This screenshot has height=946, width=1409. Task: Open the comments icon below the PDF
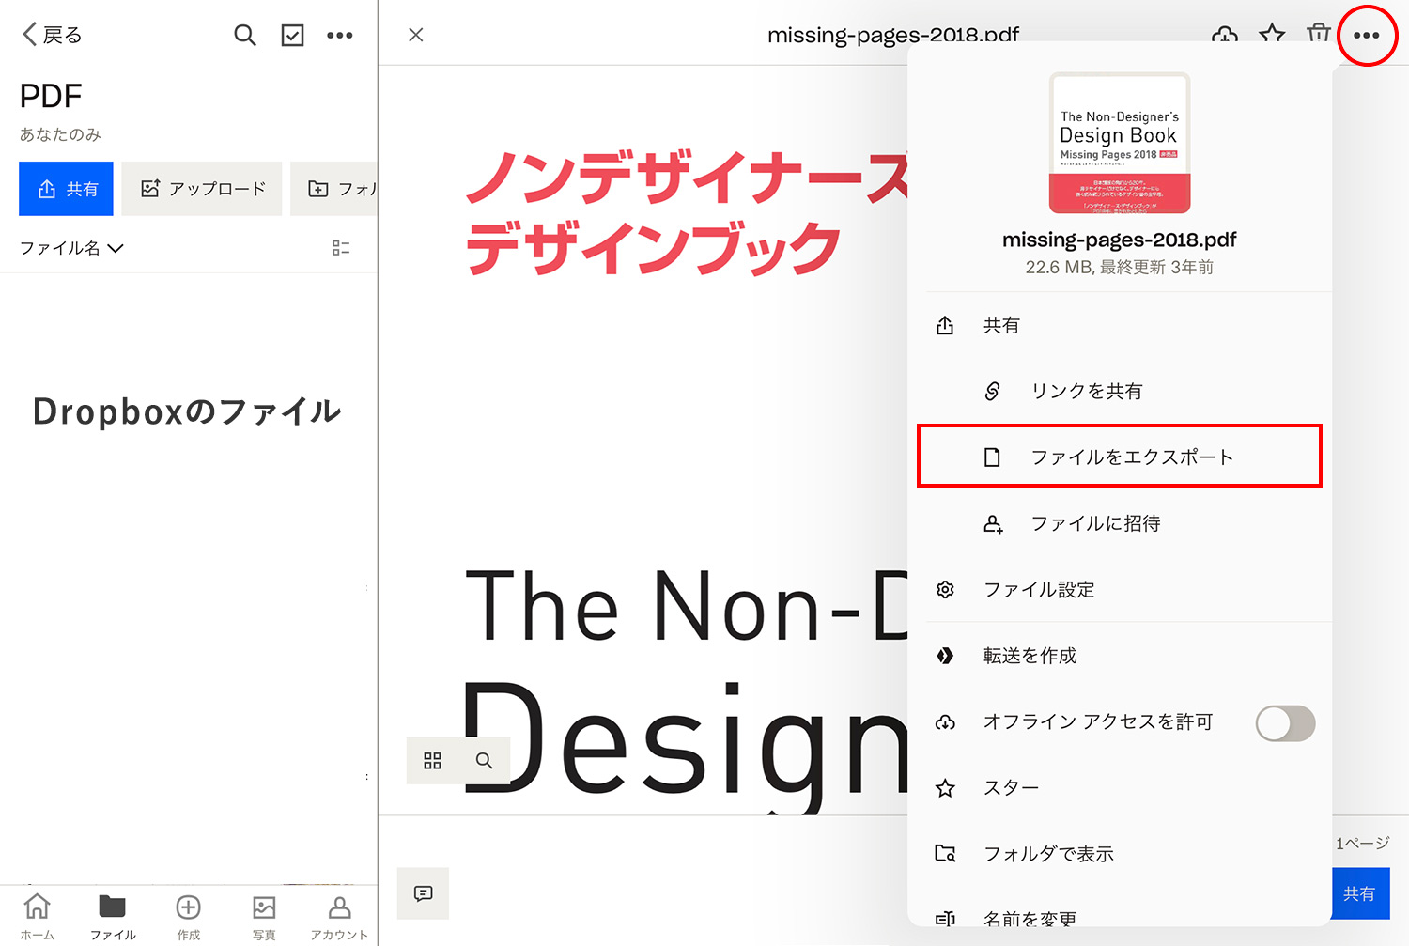pos(424,893)
